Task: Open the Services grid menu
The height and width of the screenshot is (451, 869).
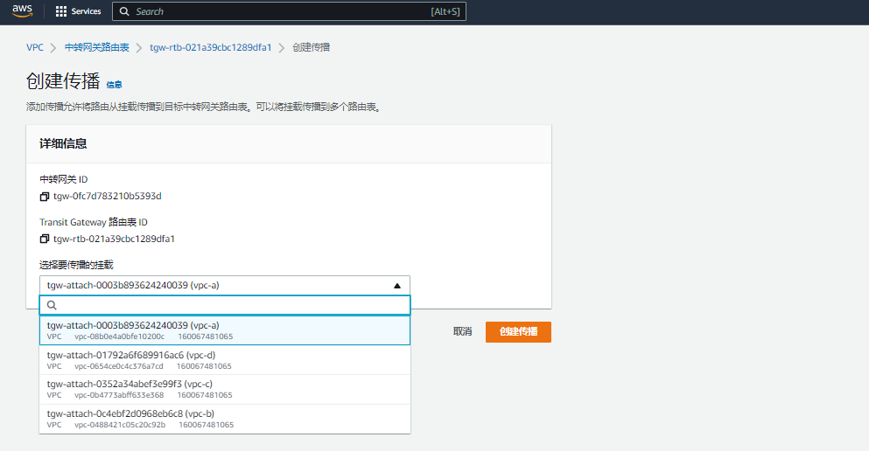Action: [x=78, y=11]
